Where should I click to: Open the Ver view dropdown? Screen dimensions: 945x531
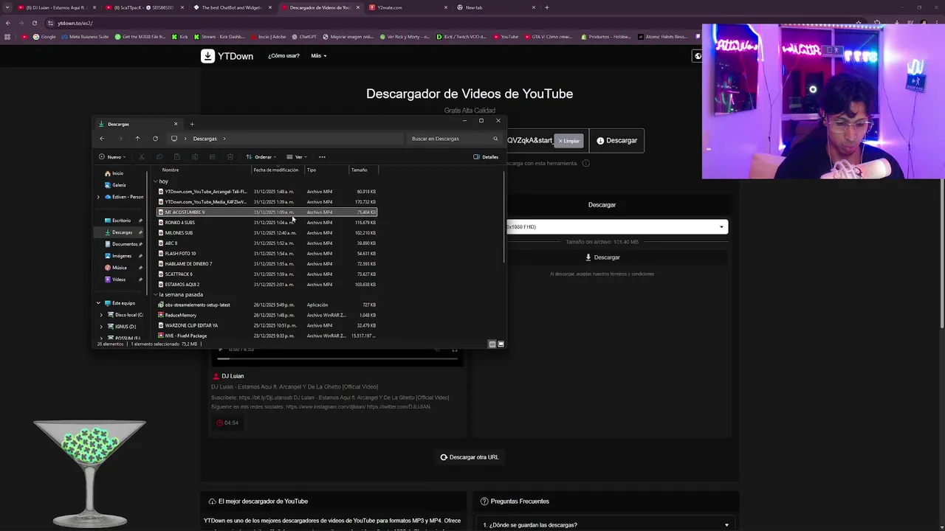point(297,157)
